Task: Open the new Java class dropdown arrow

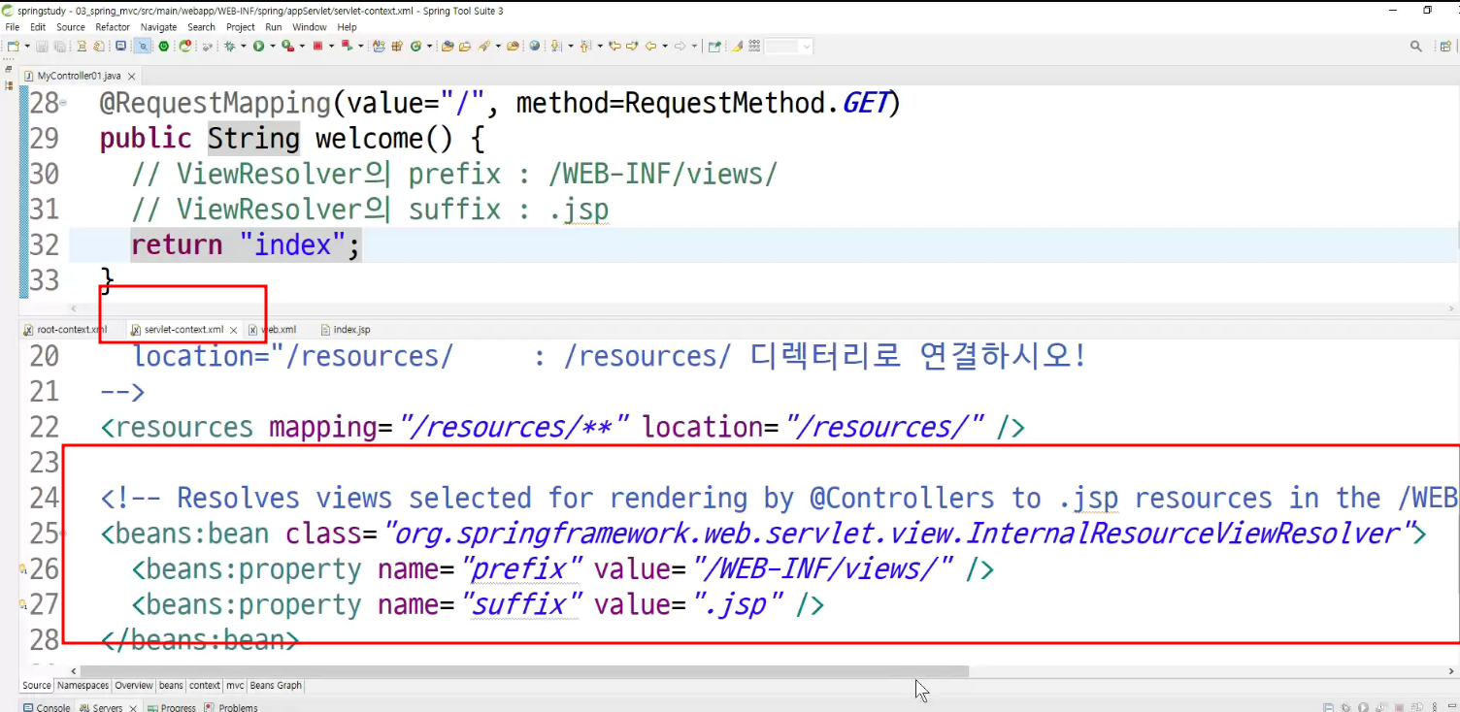Action: click(x=428, y=46)
